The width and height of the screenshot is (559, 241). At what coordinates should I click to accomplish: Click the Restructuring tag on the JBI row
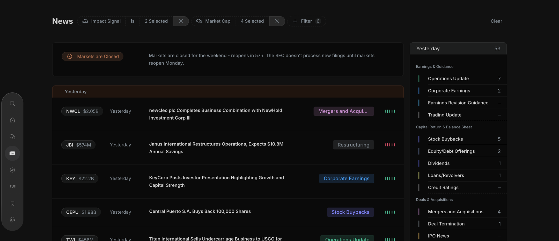pos(354,145)
